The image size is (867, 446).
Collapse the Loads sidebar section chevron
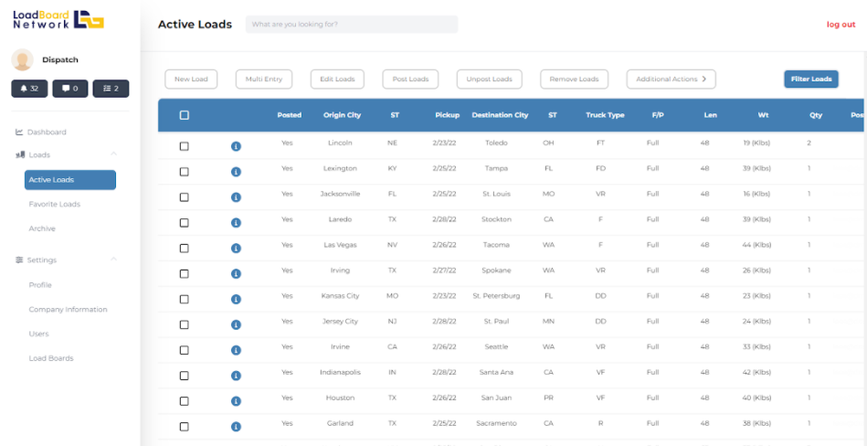114,154
